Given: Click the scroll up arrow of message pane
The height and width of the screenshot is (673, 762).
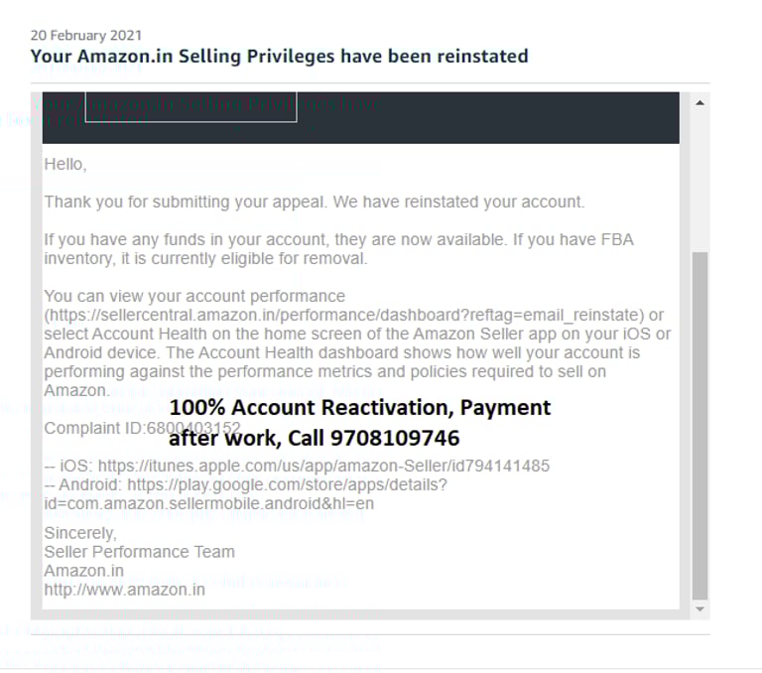Looking at the screenshot, I should click(699, 102).
